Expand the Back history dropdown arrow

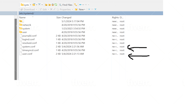point(83,5)
